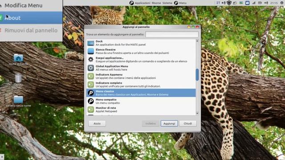
Task: Click the shield security tray icon
Action: [229, 3]
